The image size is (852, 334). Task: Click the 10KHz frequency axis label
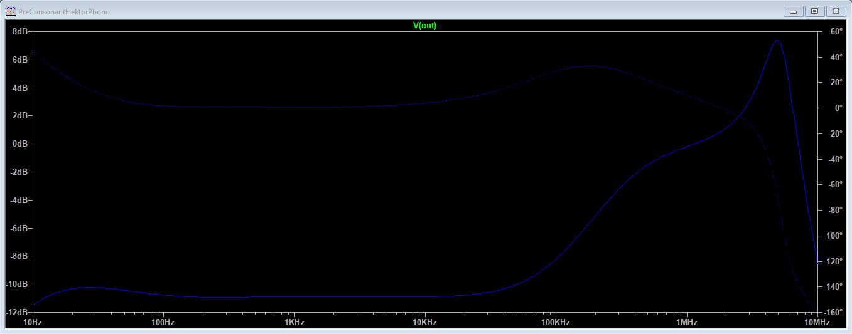click(x=425, y=323)
